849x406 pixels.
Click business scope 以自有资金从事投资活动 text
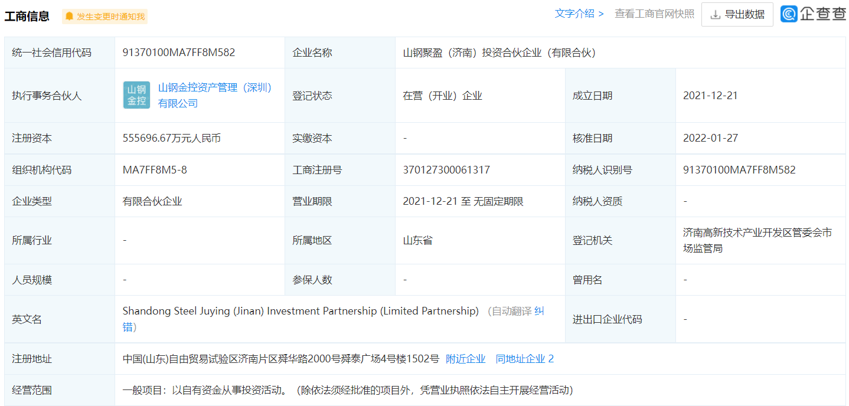click(x=228, y=390)
